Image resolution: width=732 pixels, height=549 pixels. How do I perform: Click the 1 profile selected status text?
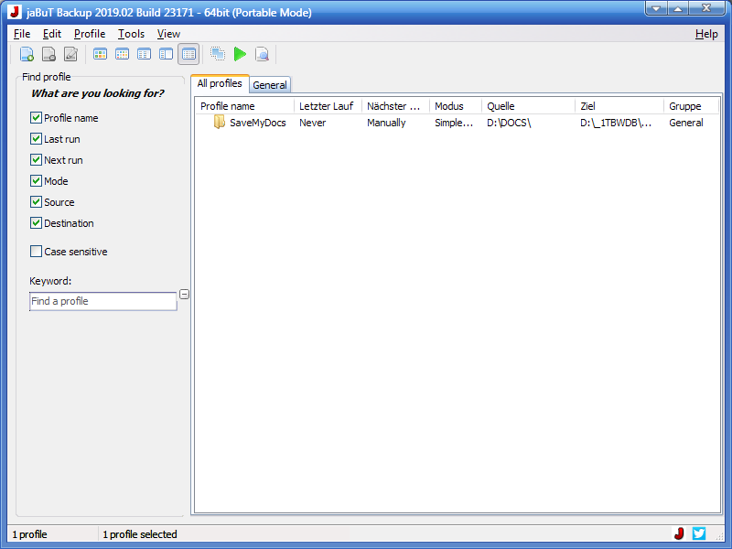click(140, 534)
